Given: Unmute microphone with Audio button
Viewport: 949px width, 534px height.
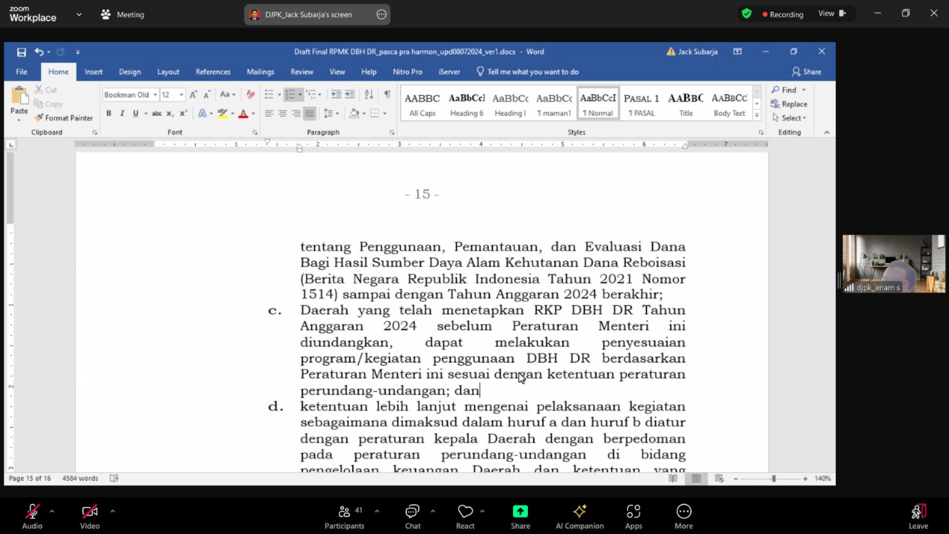Looking at the screenshot, I should (32, 516).
